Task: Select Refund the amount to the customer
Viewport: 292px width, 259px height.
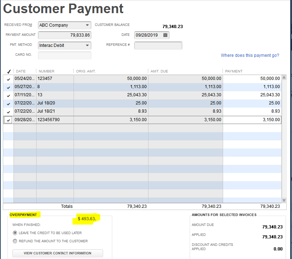Action: click(x=15, y=241)
